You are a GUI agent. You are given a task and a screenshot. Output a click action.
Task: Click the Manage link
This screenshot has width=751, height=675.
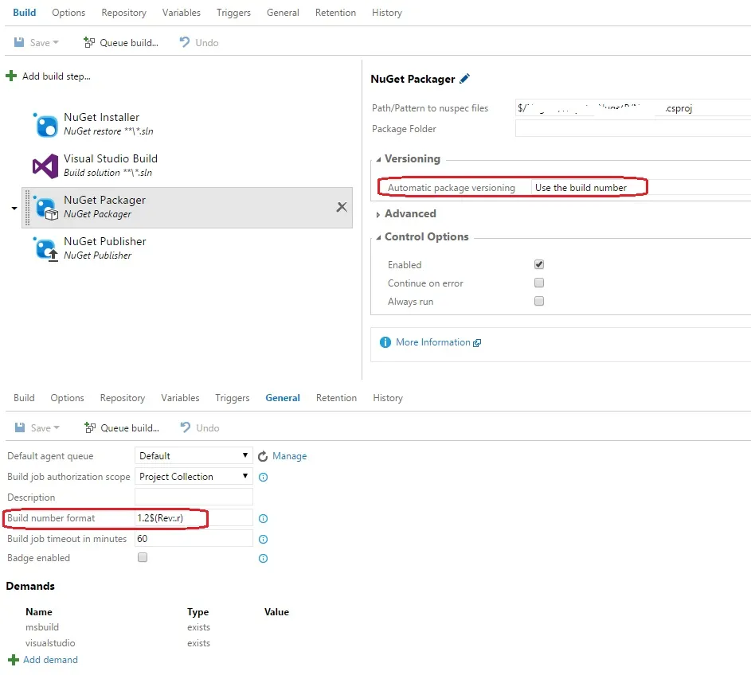click(x=289, y=456)
